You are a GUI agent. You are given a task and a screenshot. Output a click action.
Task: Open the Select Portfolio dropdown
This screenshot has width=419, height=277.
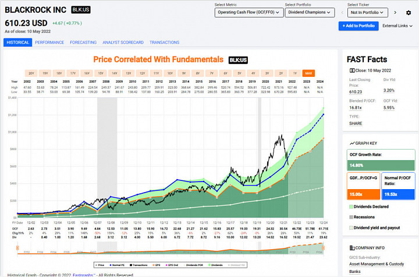(x=310, y=13)
